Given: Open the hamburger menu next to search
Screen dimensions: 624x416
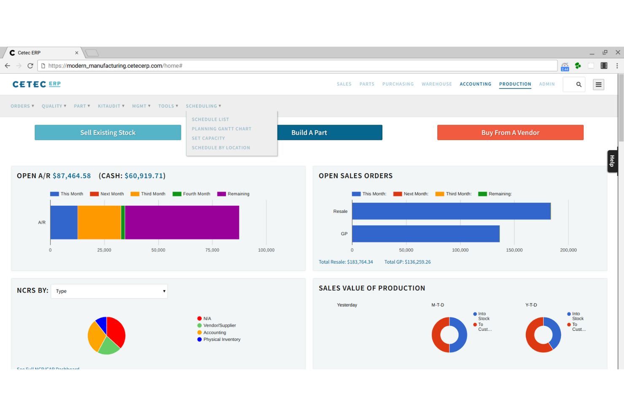Looking at the screenshot, I should pos(598,84).
